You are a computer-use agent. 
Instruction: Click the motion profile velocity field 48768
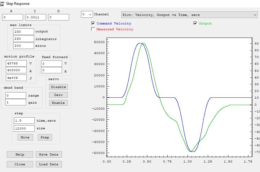(16, 63)
